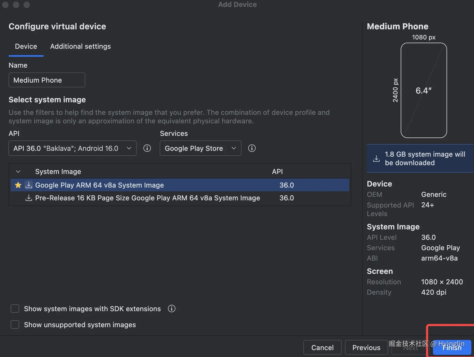Select the Device tab
Screen dimensions: 474x357
pyautogui.click(x=26, y=46)
